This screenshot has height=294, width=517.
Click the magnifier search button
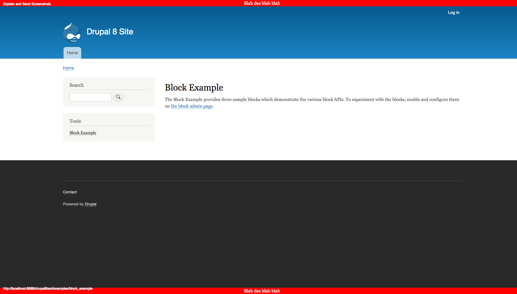click(x=119, y=97)
